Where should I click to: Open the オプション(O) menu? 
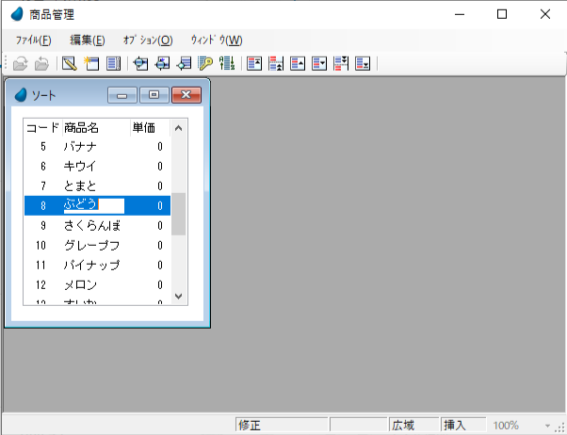pos(147,40)
